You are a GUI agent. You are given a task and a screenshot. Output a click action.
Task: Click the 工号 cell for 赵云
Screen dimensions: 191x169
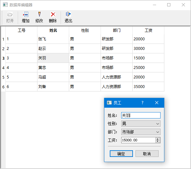click(22, 49)
